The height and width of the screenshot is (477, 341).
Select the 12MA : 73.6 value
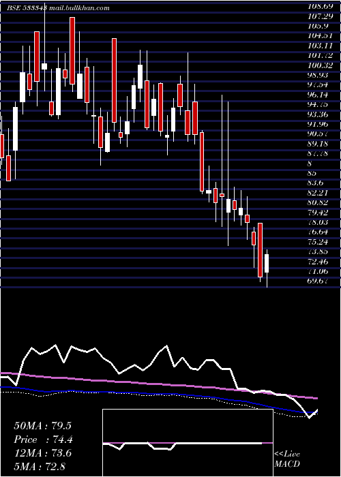click(x=42, y=453)
